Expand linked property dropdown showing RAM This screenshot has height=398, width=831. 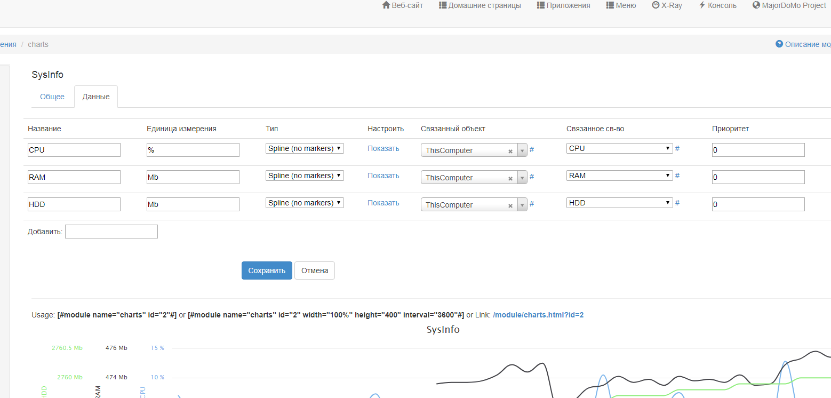(619, 176)
